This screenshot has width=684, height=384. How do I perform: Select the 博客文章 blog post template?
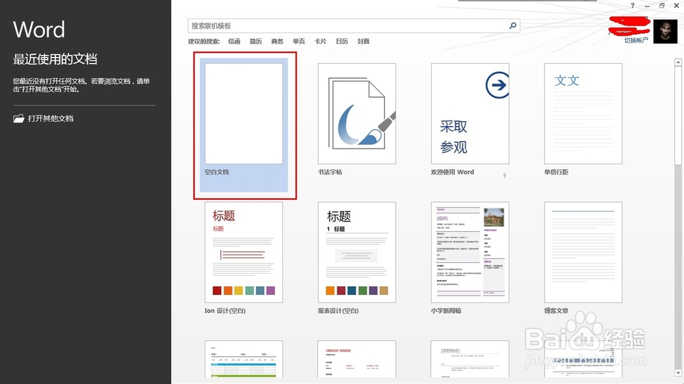click(583, 258)
